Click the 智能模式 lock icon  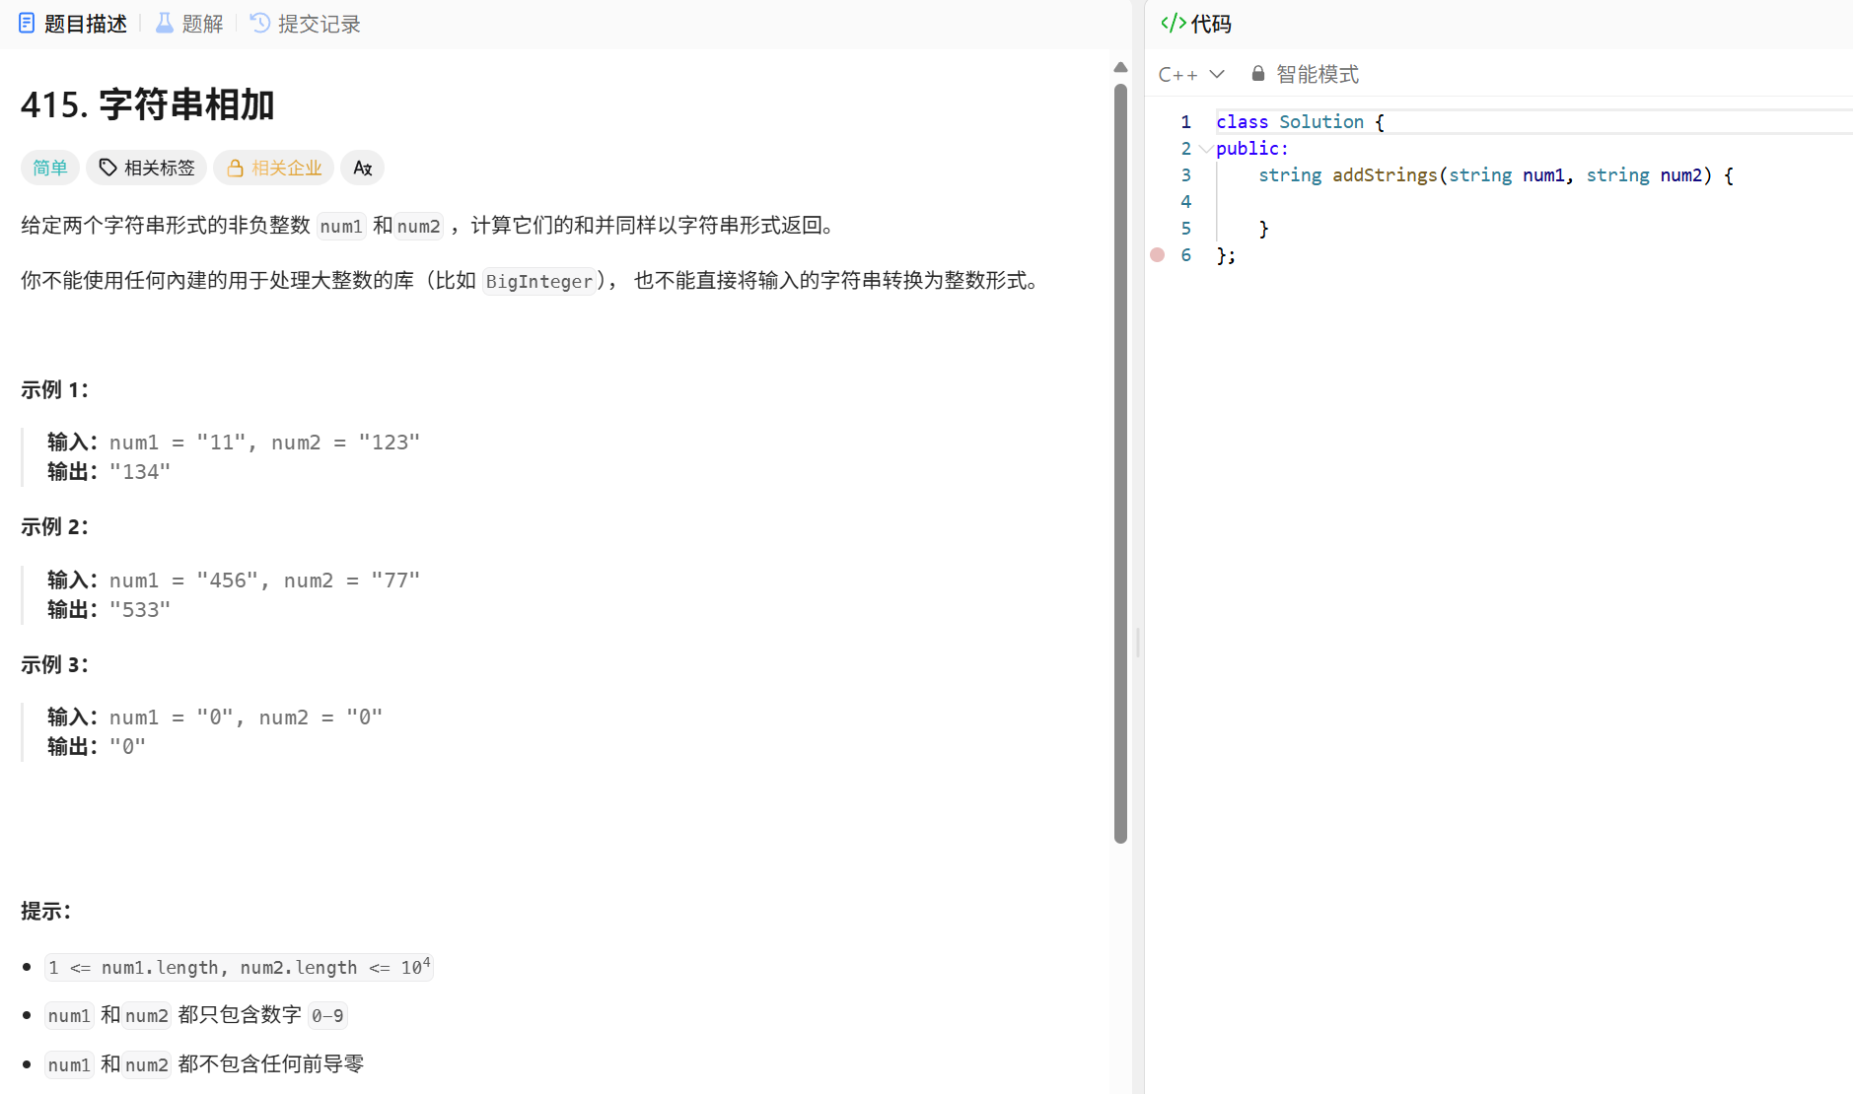[1257, 73]
